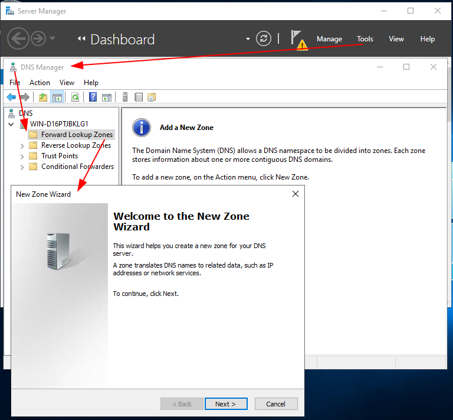Click the blue Back arrow in DNS Manager toolbar
The height and width of the screenshot is (420, 453).
[x=11, y=97]
